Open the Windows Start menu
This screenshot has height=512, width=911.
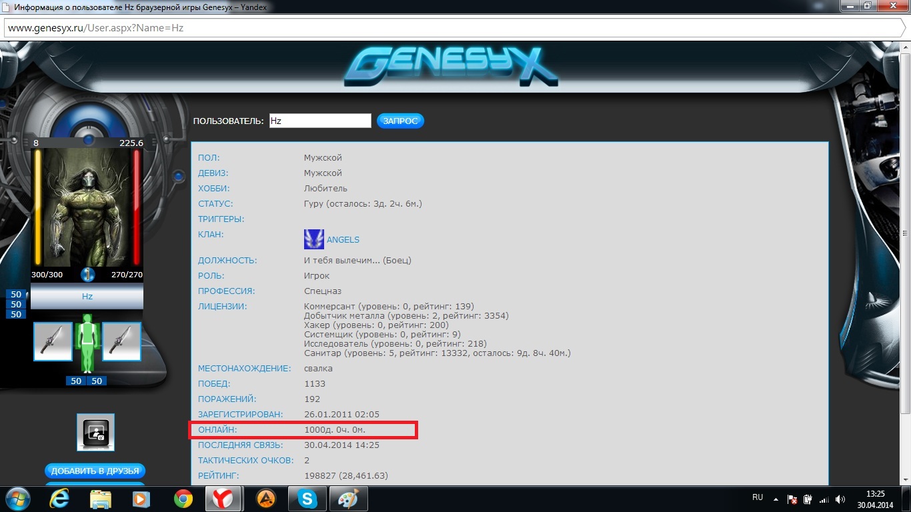pyautogui.click(x=17, y=499)
